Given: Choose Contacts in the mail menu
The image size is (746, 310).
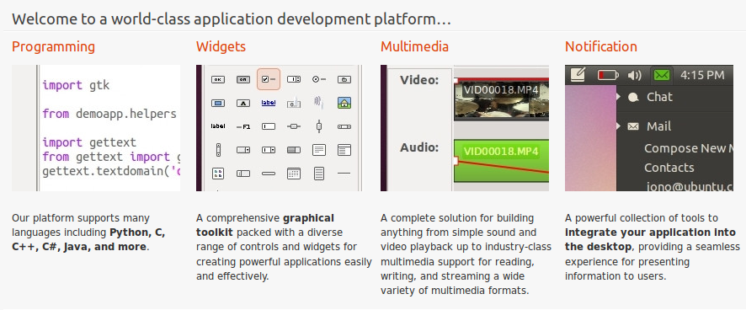Looking at the screenshot, I should [x=669, y=168].
